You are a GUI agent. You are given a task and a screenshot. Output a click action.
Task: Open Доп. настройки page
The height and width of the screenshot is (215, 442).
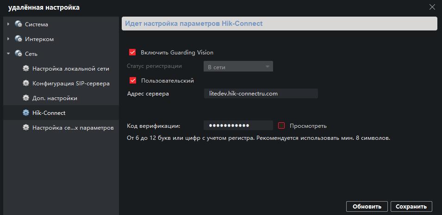pyautogui.click(x=55, y=98)
